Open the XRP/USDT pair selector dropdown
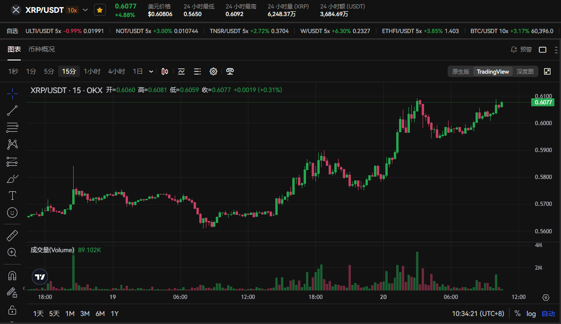 pyautogui.click(x=85, y=9)
